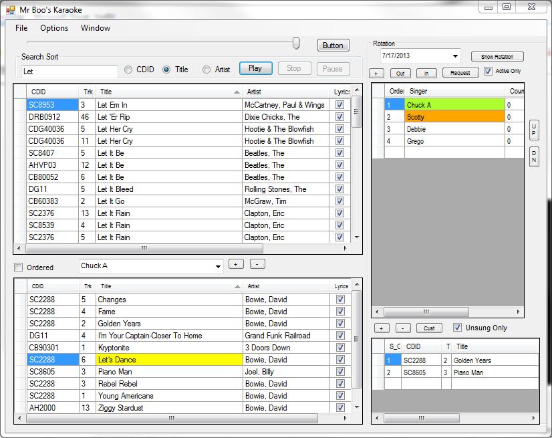This screenshot has height=438, width=552.
Task: Open the Rotation date dropdown
Action: 455,56
